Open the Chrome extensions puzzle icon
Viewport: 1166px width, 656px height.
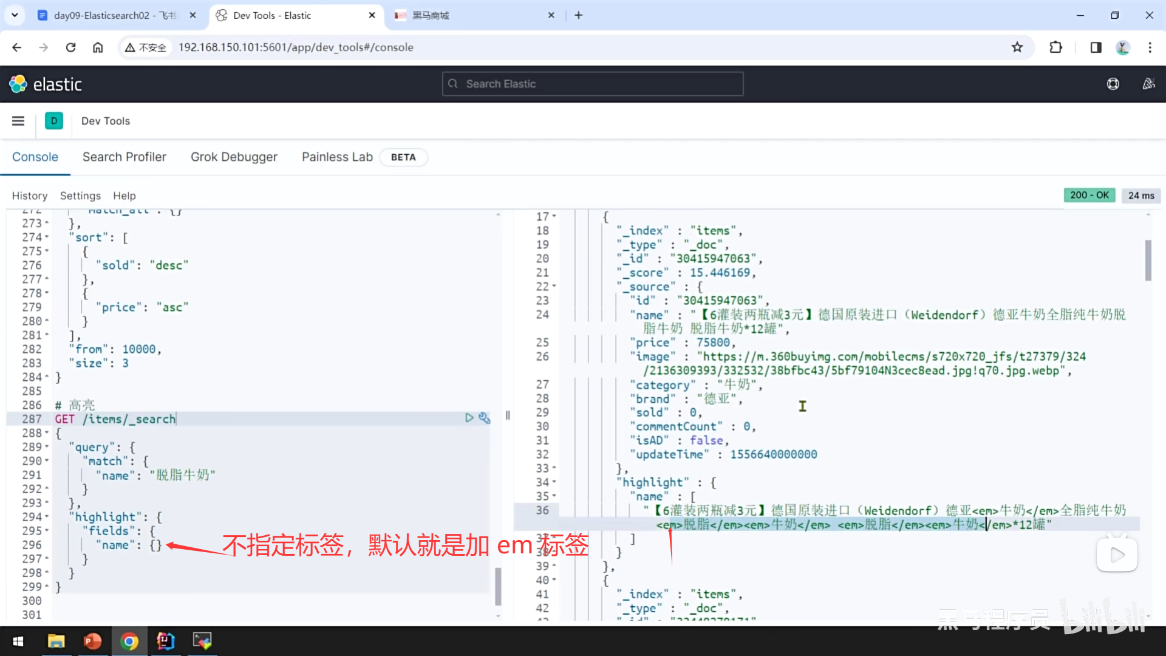[x=1056, y=47]
